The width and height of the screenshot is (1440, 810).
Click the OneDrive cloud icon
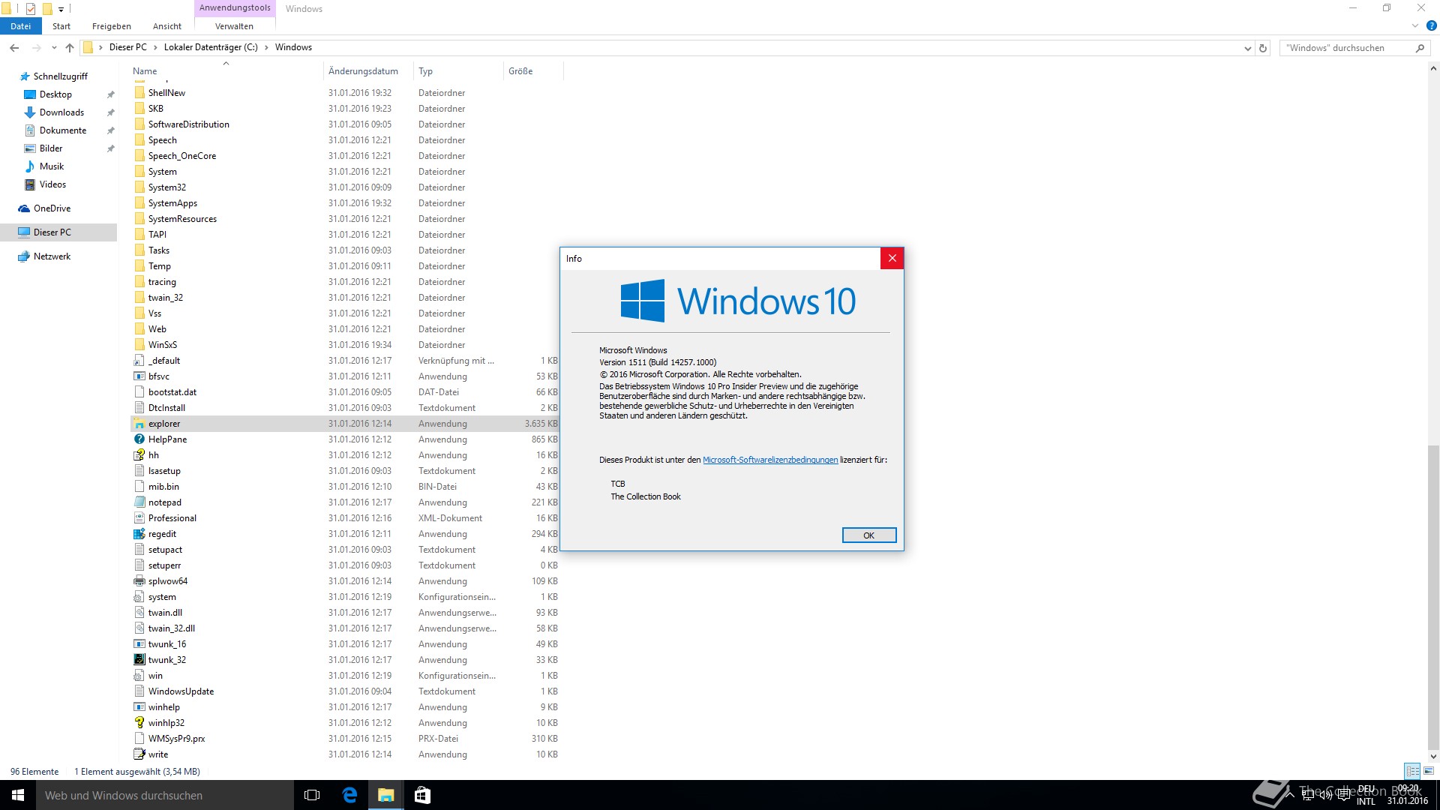tap(24, 208)
